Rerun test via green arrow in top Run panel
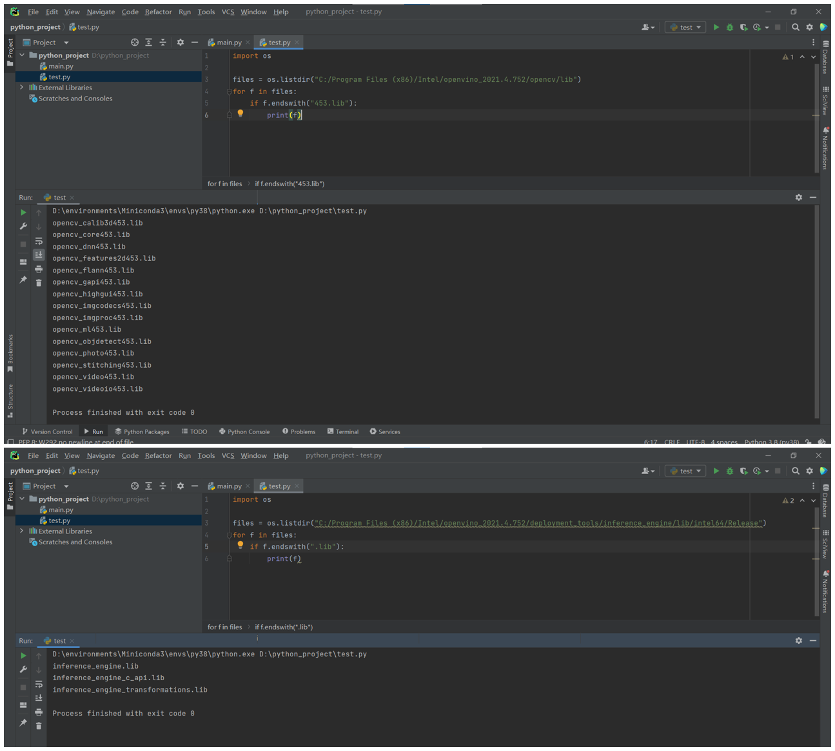Viewport: 835px width, 751px height. click(23, 213)
